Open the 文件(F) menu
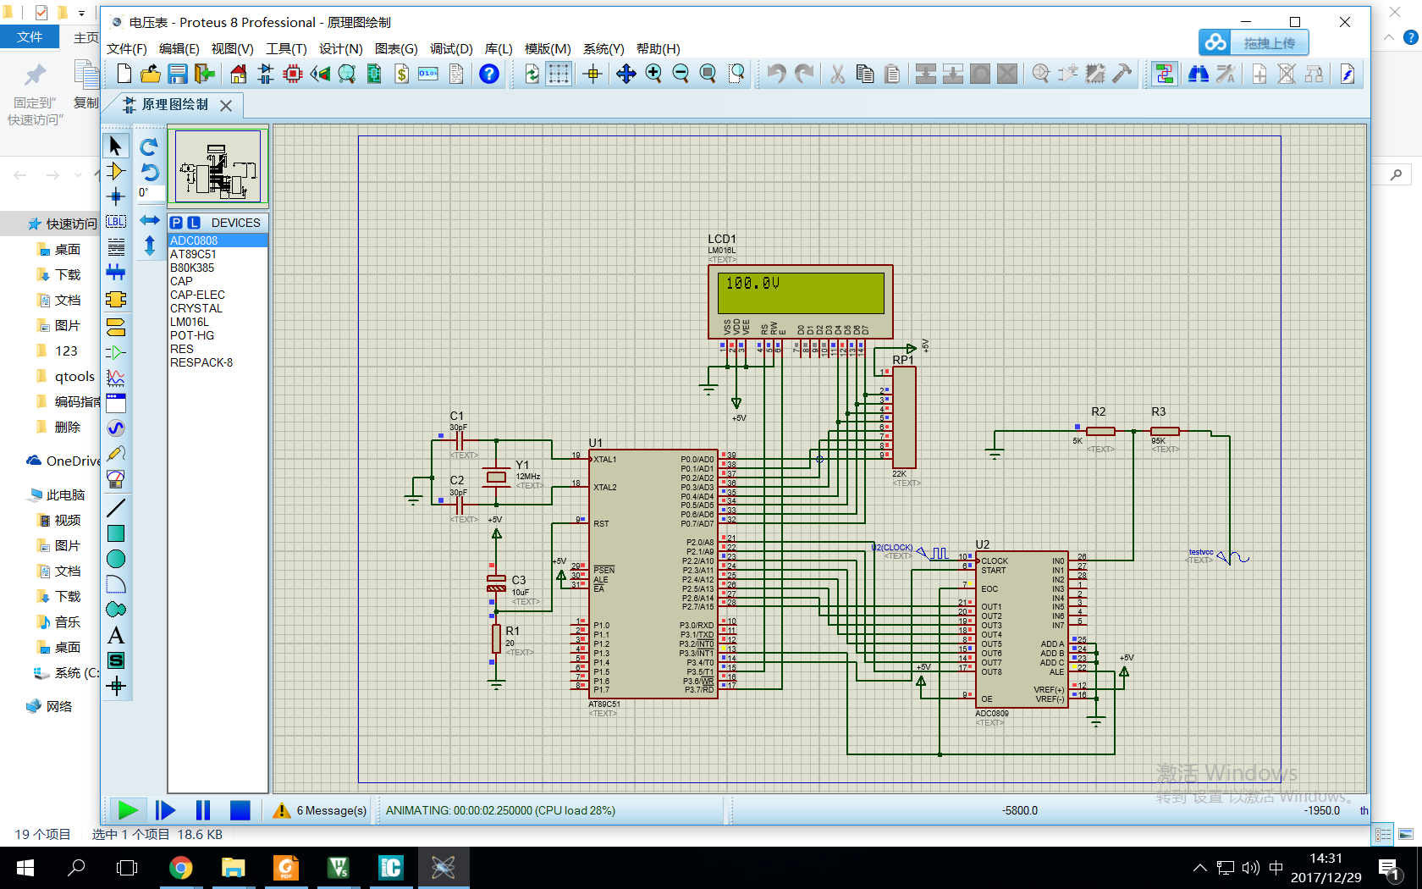Image resolution: width=1422 pixels, height=889 pixels. [x=127, y=49]
